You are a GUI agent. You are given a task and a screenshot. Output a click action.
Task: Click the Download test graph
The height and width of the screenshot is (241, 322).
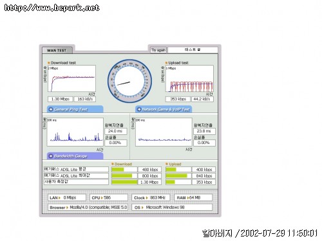pos(71,78)
